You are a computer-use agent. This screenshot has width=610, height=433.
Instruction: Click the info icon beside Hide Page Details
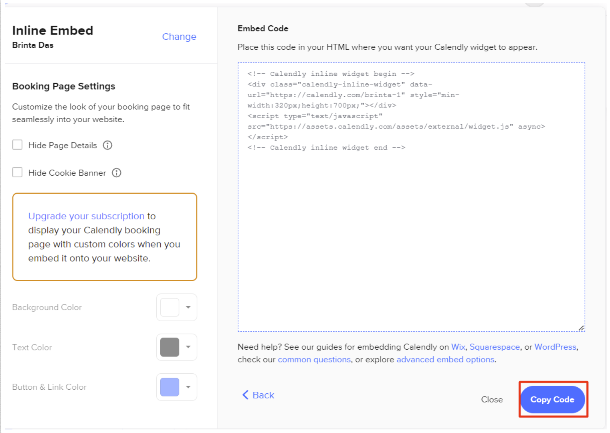pyautogui.click(x=107, y=145)
